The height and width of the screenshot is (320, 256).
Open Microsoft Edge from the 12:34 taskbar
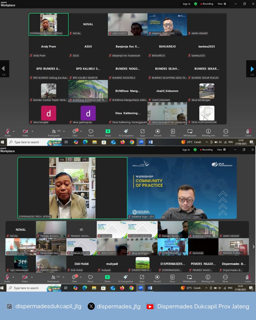[85, 142]
